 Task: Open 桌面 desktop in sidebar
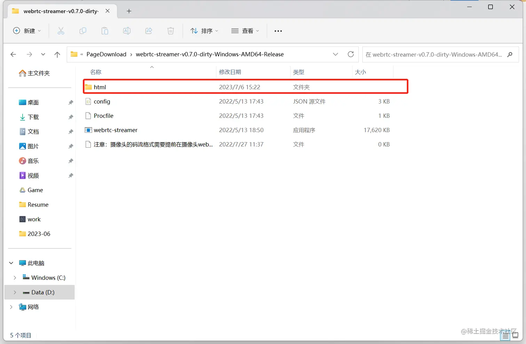pos(29,103)
